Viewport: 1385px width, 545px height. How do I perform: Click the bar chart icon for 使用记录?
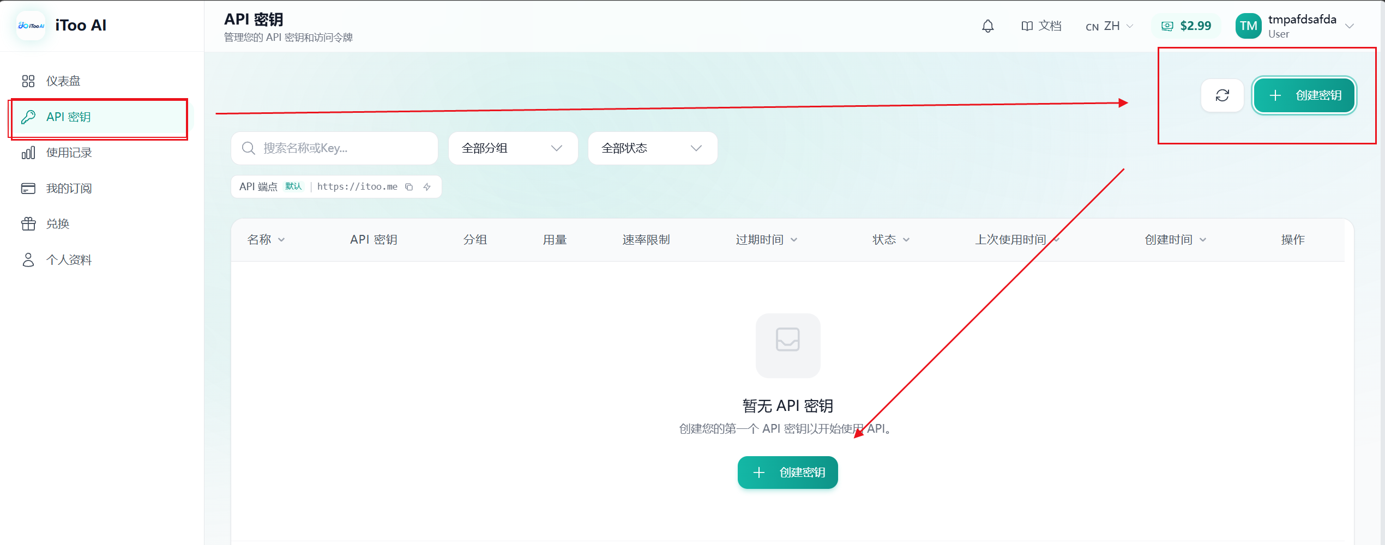pyautogui.click(x=28, y=153)
